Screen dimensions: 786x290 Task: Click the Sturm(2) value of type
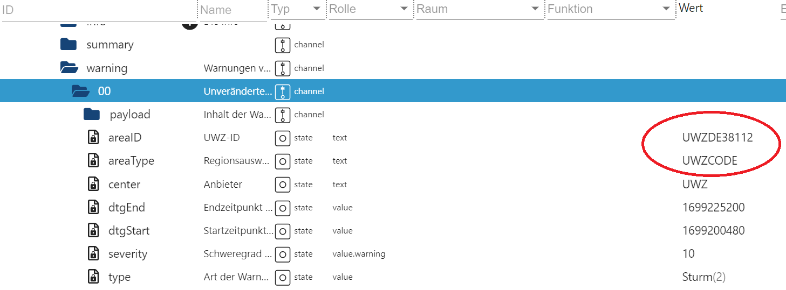pyautogui.click(x=703, y=277)
